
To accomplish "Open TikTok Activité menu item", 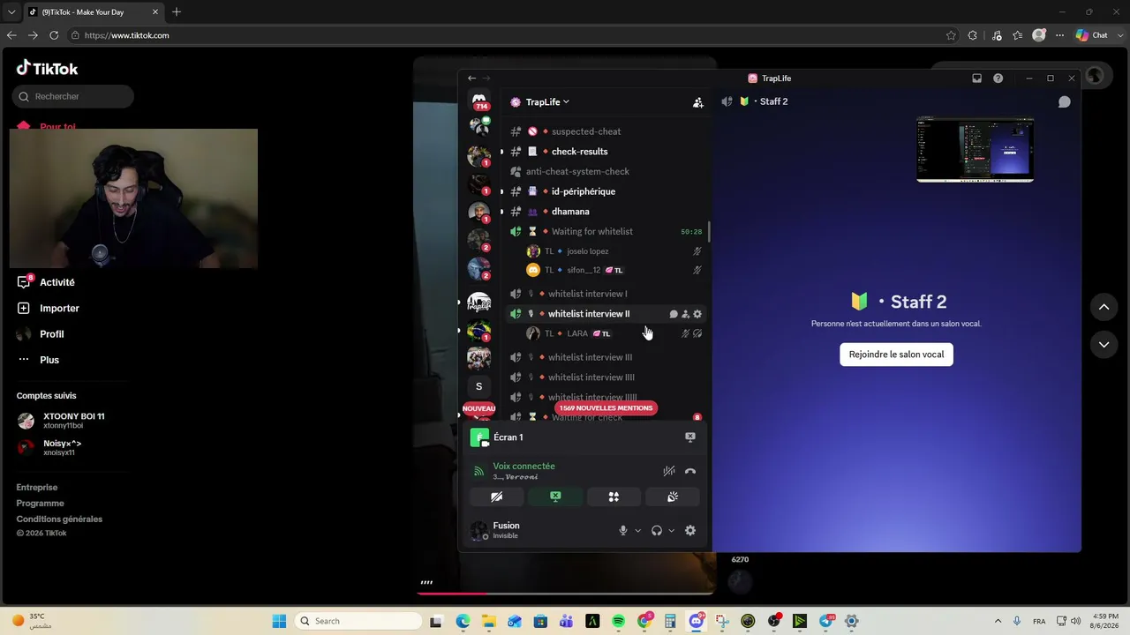I will pyautogui.click(x=57, y=282).
